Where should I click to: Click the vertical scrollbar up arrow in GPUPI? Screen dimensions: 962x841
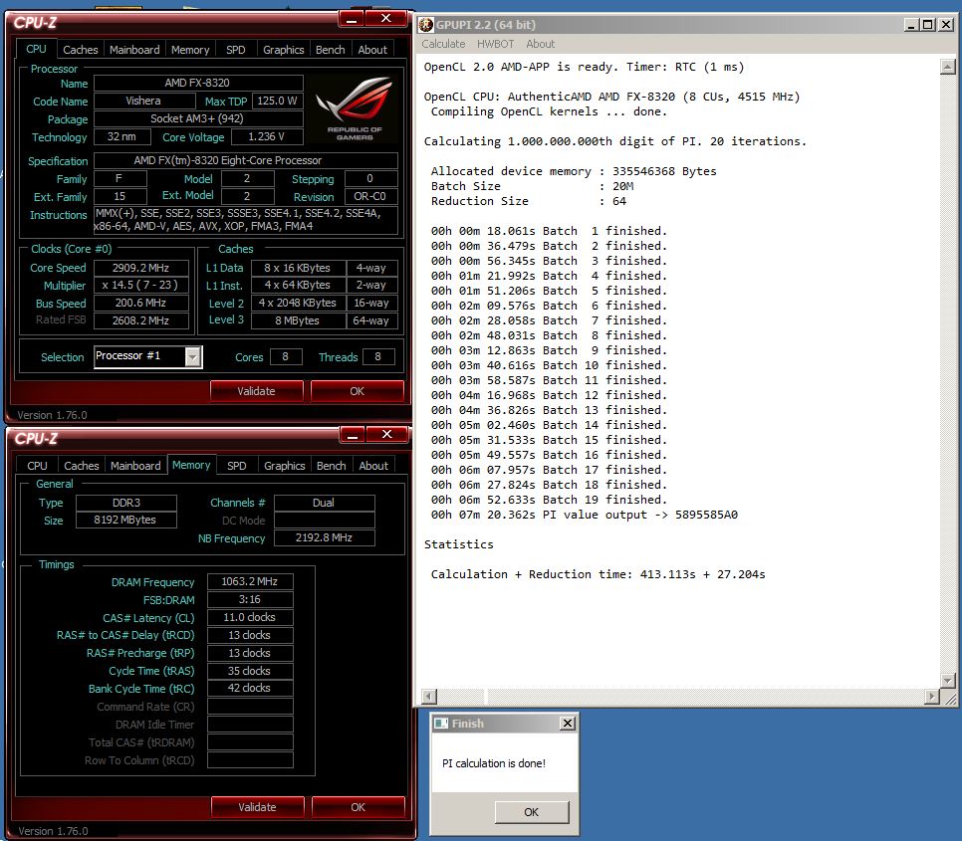(x=947, y=67)
